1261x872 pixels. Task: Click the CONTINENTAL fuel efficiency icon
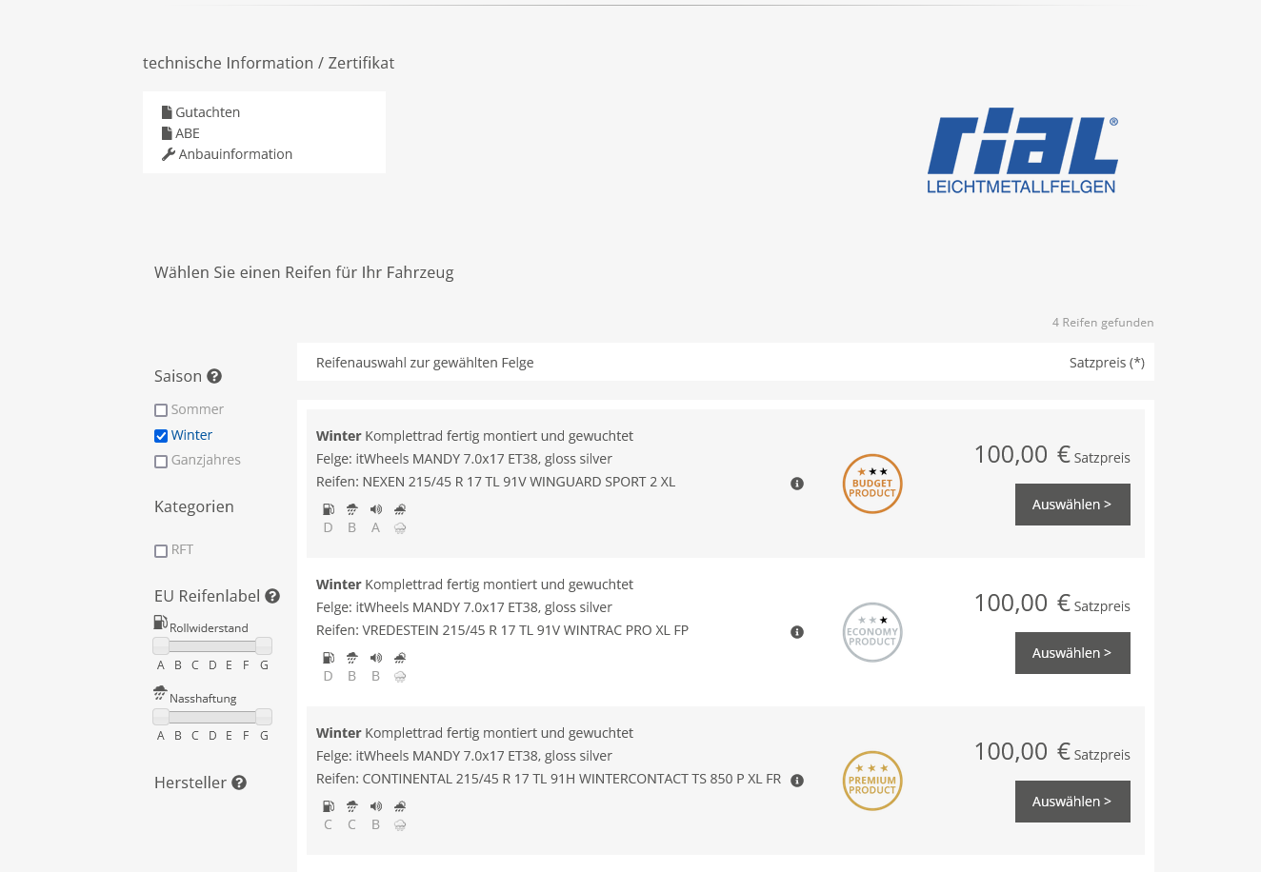point(329,806)
